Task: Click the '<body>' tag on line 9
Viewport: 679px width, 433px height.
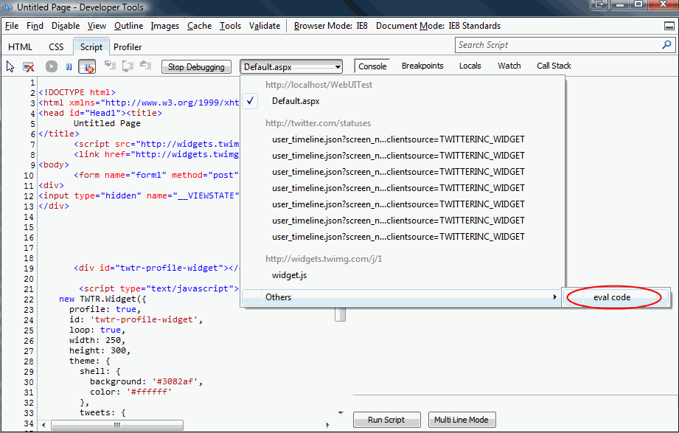Action: point(54,164)
